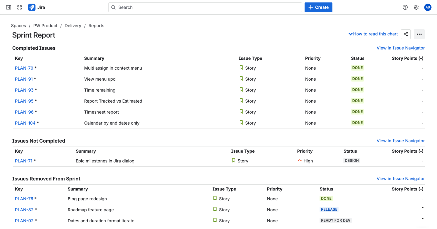
Task: Open issue PLAN-70
Action: point(24,68)
